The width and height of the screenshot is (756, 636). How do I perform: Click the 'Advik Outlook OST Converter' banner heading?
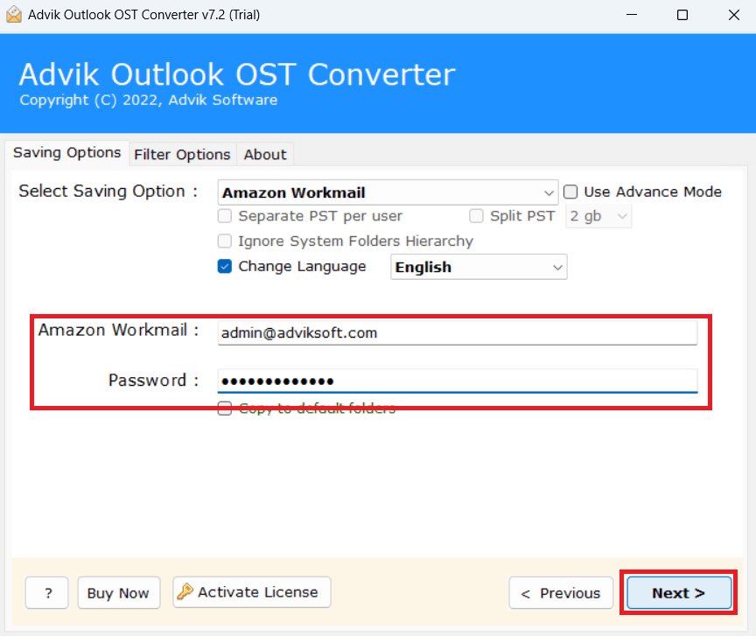237,74
